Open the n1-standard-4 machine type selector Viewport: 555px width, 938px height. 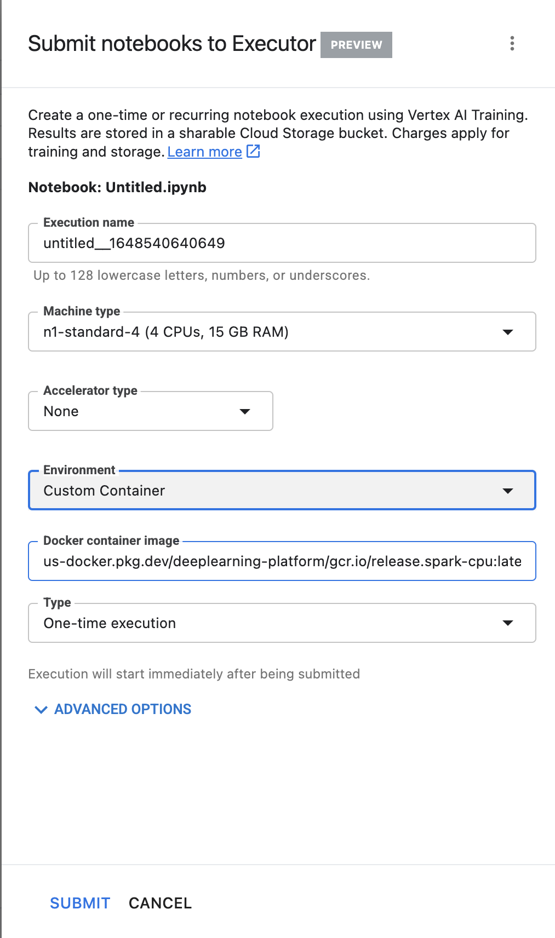tap(274, 332)
